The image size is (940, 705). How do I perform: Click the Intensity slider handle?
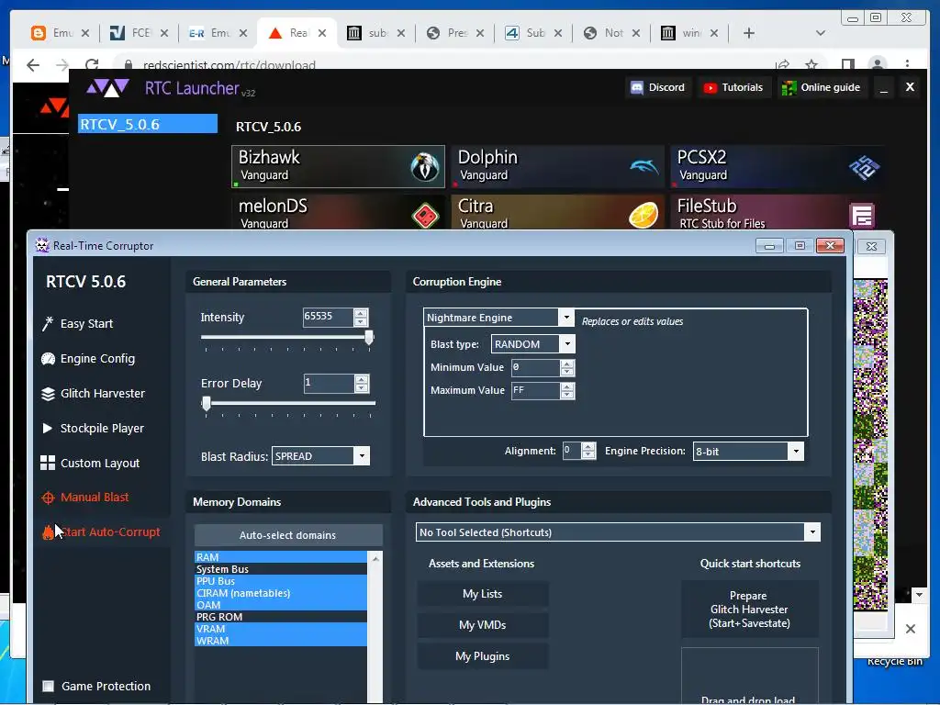pyautogui.click(x=369, y=338)
